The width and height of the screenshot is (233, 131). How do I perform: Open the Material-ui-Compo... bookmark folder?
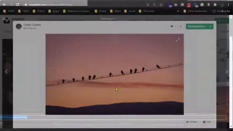77,11
